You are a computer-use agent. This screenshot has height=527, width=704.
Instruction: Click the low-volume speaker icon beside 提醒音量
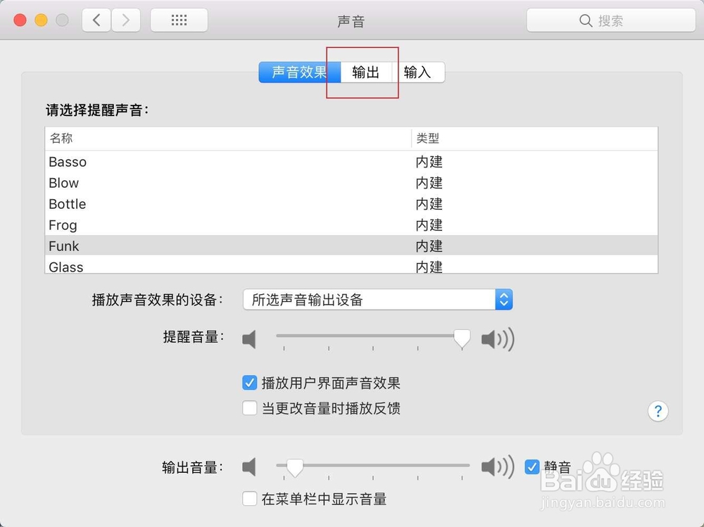click(250, 339)
